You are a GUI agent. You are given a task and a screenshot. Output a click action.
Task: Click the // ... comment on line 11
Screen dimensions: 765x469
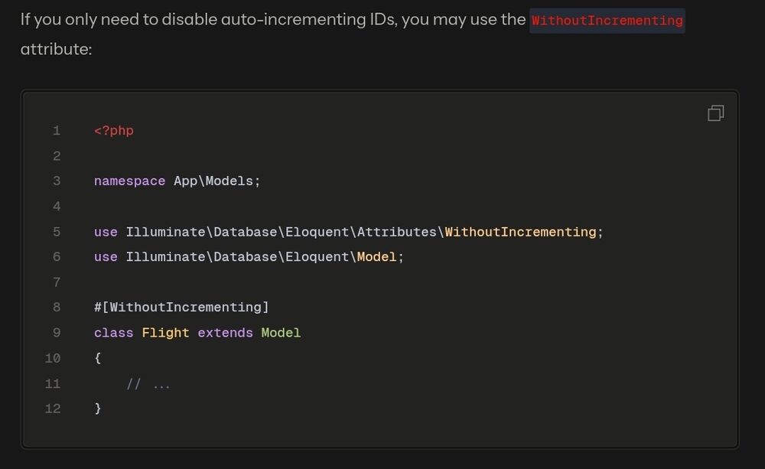pyautogui.click(x=148, y=384)
